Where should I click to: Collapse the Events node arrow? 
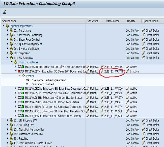click(20, 76)
